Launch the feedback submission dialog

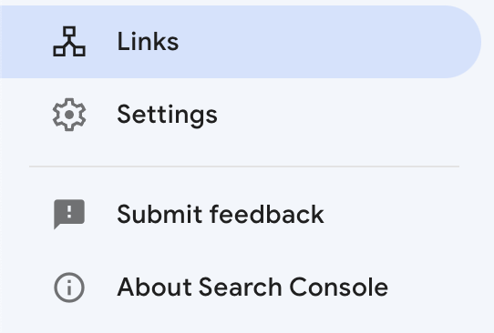pos(241,215)
